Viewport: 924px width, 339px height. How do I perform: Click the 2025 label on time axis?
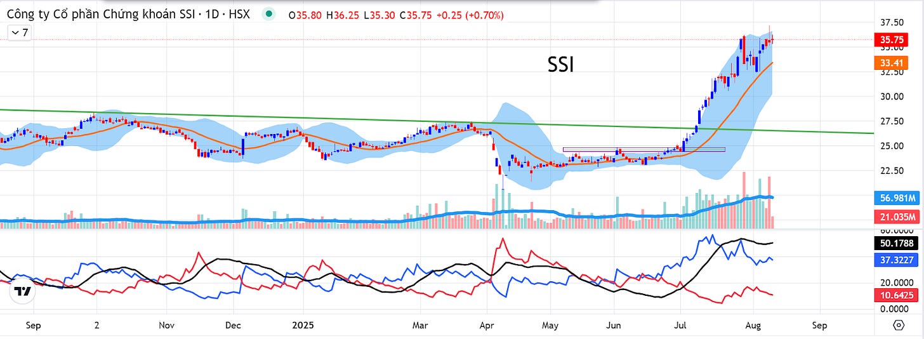point(302,325)
